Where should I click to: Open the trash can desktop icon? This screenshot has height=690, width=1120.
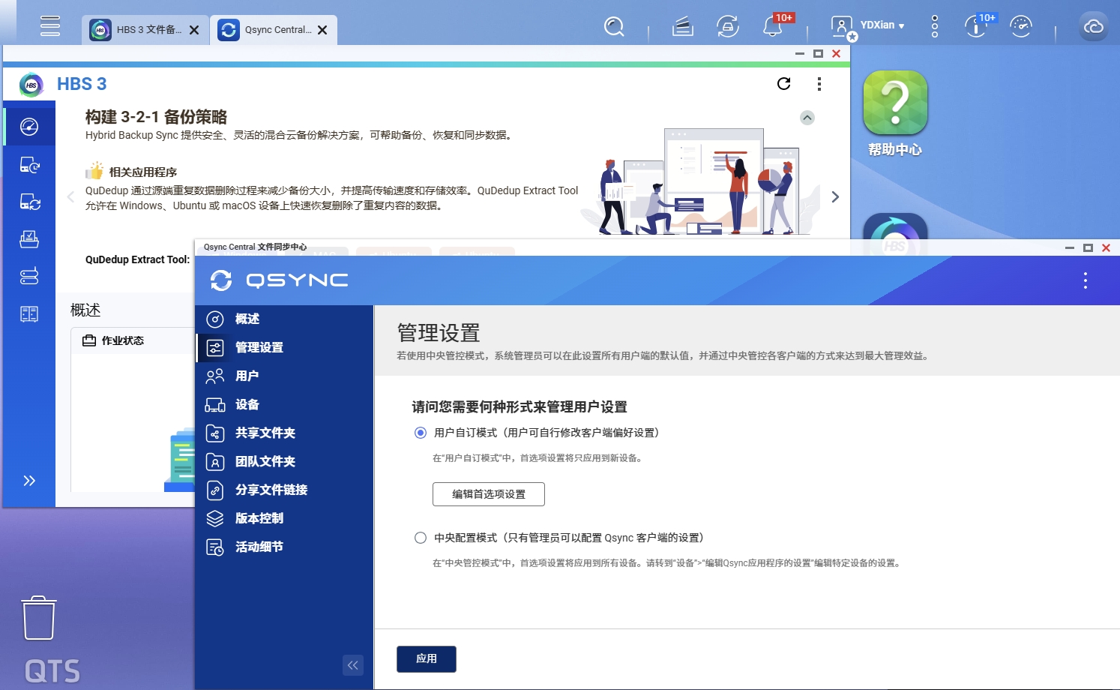39,618
